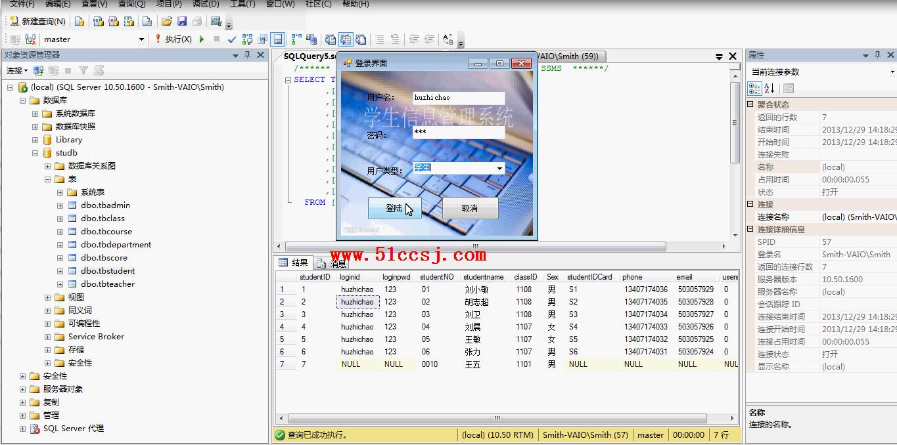
Task: Click the database engine query icon
Action: [x=80, y=21]
